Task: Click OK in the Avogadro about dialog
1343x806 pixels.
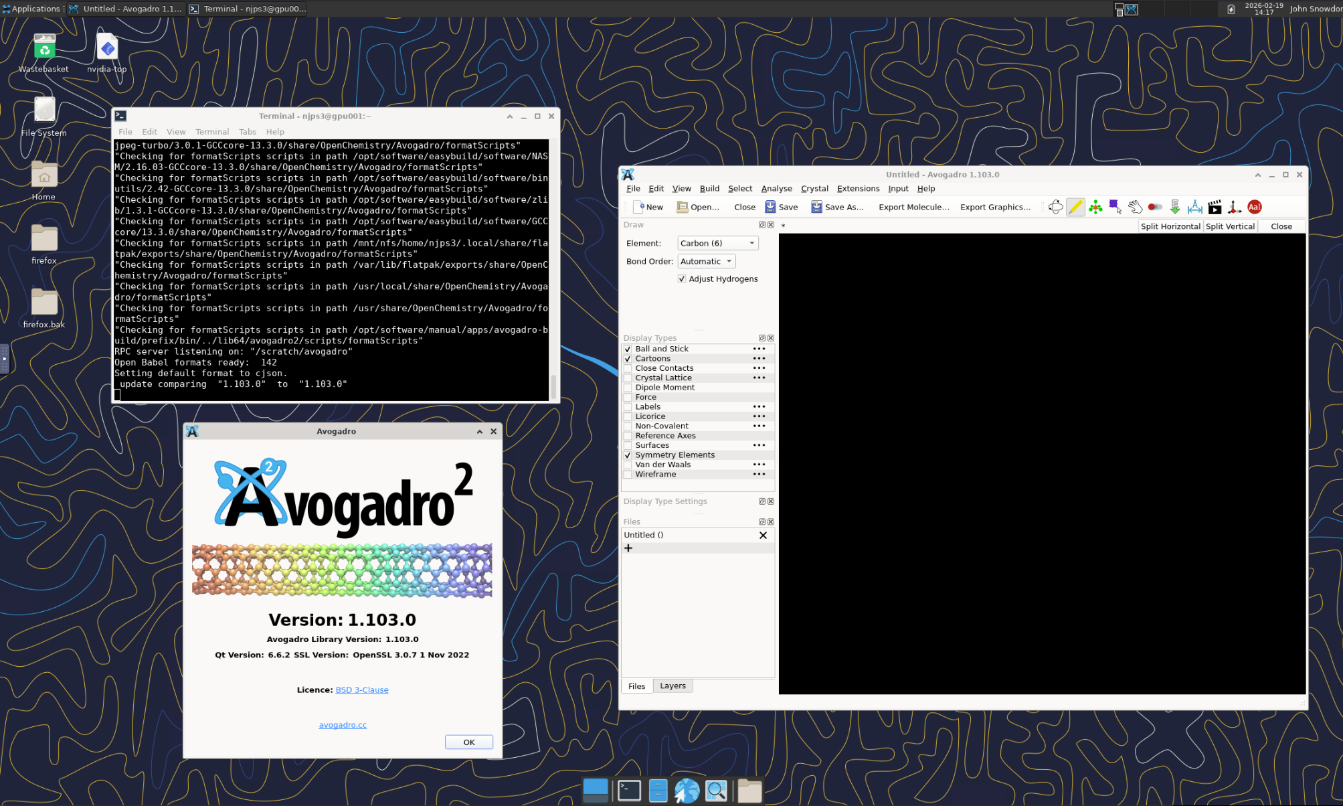Action: [x=468, y=742]
